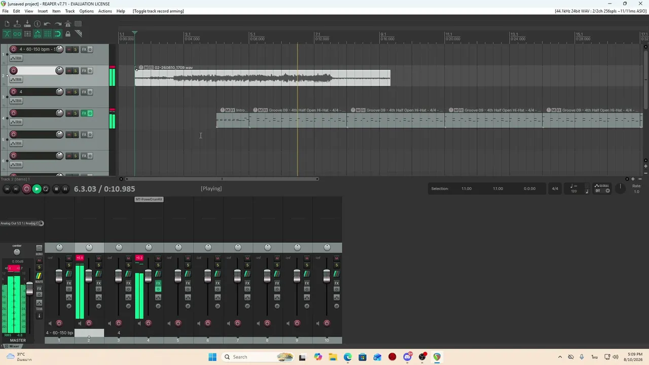Toggle auto-crossfade toolbar icon
The image size is (649, 365).
pos(7,34)
